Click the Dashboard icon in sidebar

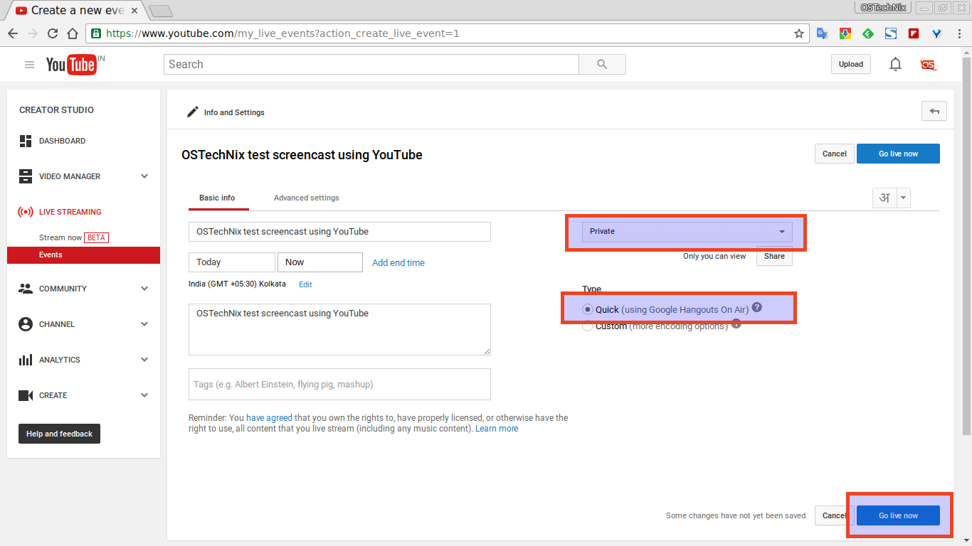pos(26,141)
